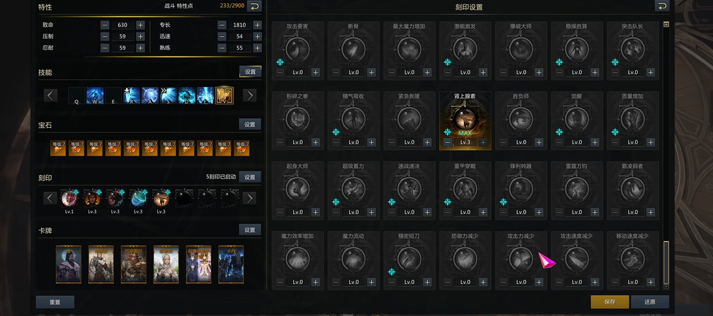Select the W skill icon
Viewport: 713px width, 316px height.
point(95,95)
